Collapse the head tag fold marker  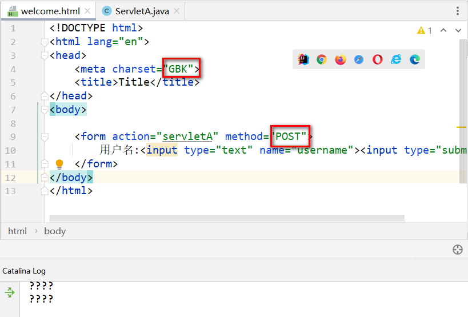click(x=45, y=55)
